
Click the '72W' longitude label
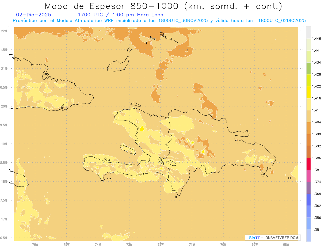coord(160,244)
